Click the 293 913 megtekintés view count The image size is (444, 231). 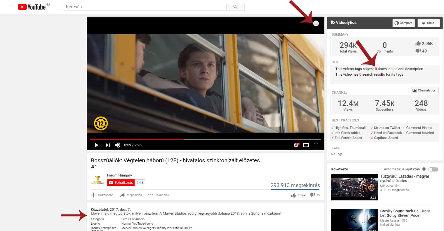(295, 185)
